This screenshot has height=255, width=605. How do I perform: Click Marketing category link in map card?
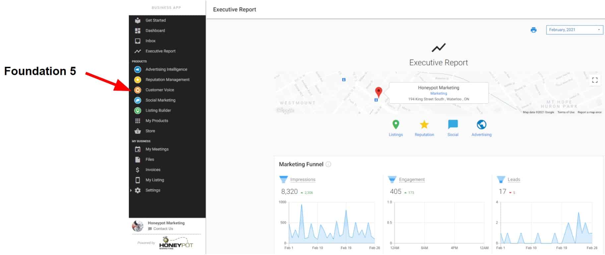439,94
